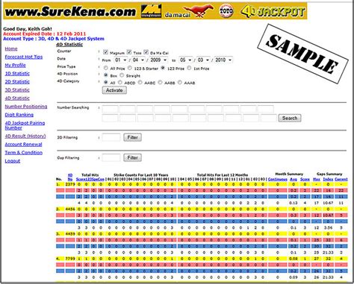Open the 4D Statistic sidebar link
Image resolution: width=354 pixels, height=284 pixels.
point(17,98)
